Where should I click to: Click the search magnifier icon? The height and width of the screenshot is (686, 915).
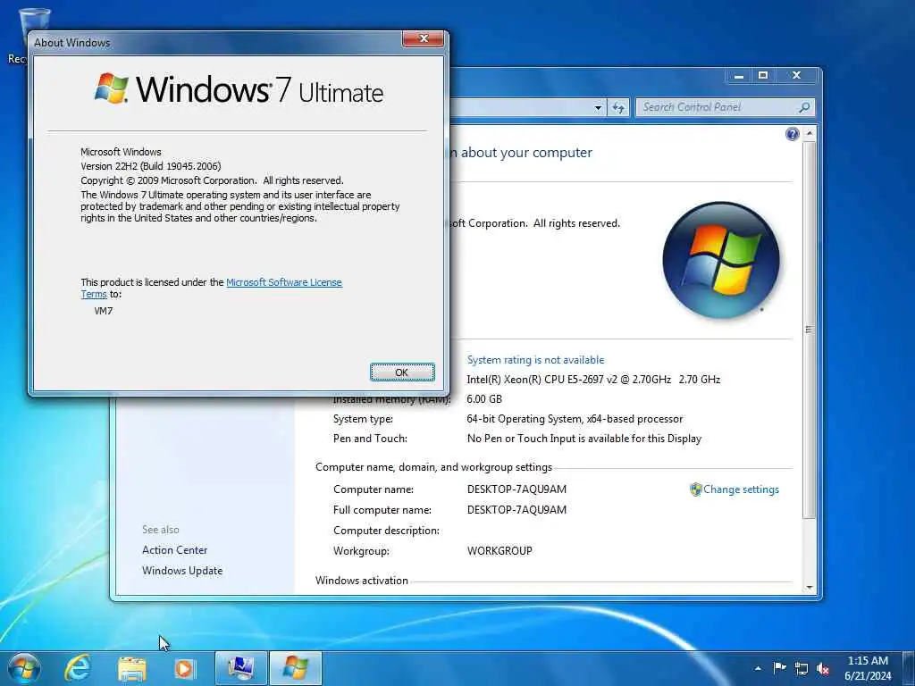point(805,107)
